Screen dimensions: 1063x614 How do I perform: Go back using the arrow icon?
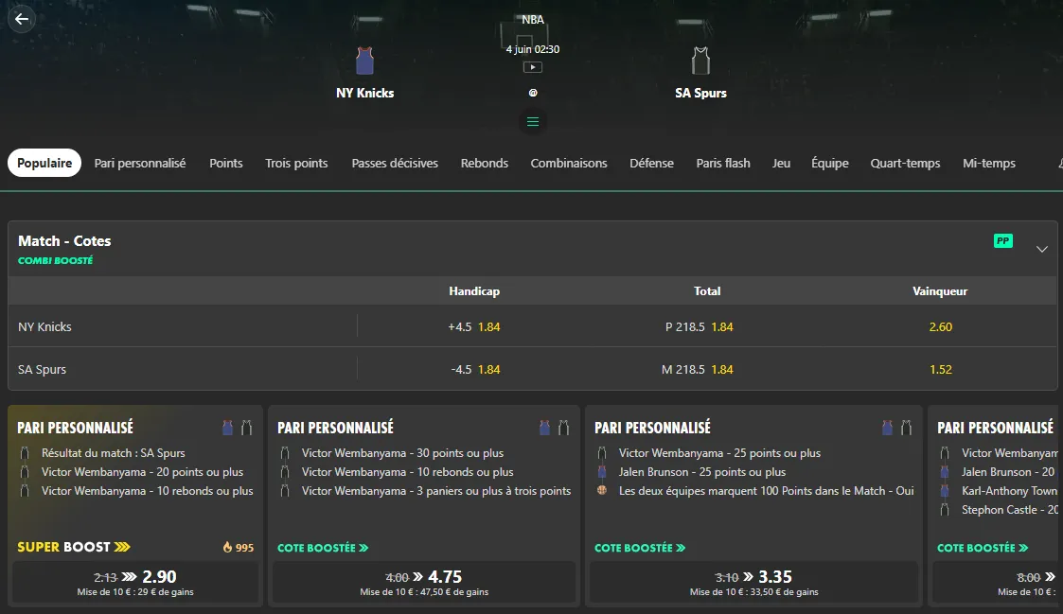point(22,19)
